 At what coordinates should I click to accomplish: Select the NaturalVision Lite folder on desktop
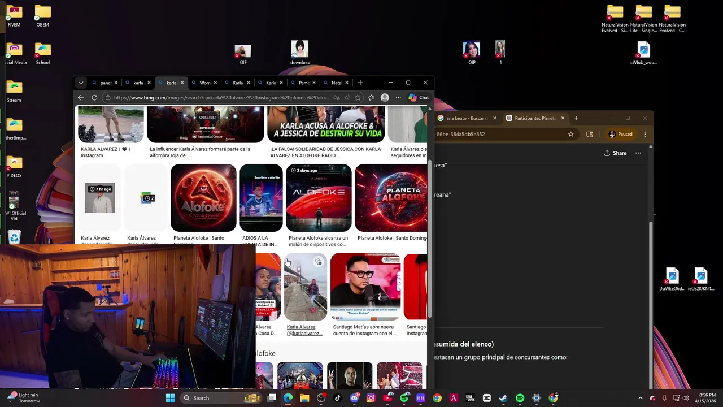[x=643, y=19]
